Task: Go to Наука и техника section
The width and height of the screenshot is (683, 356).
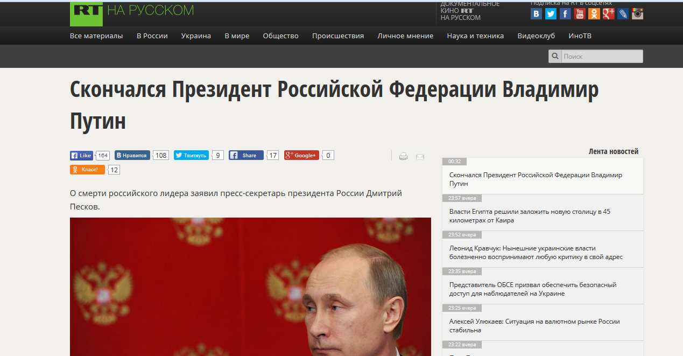Action: [x=475, y=36]
